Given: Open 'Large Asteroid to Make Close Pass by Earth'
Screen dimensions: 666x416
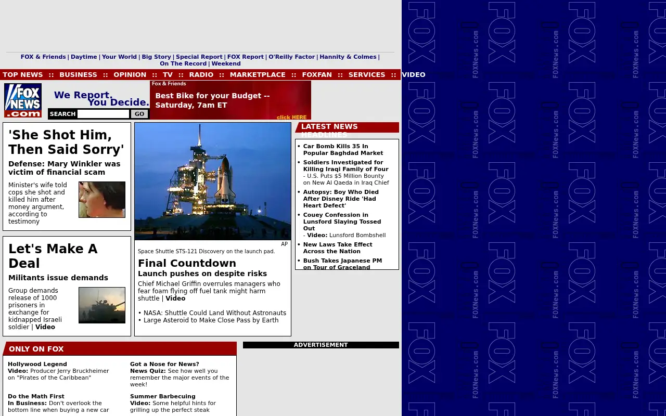Looking at the screenshot, I should (211, 320).
